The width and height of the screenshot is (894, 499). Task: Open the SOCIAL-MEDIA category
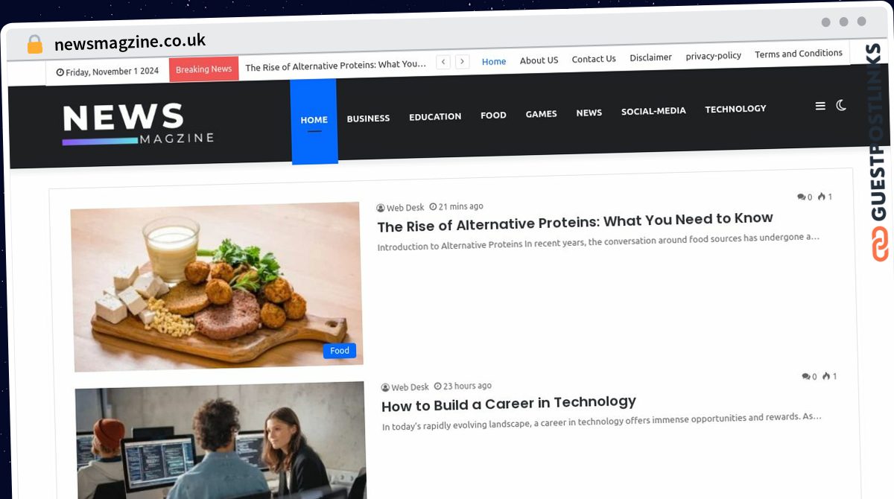click(653, 111)
